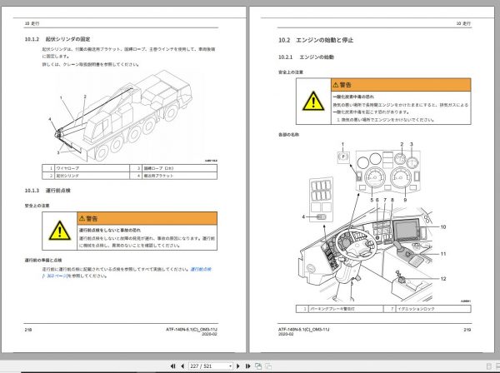Click the orange warning banner on right page
This screenshot has width=500, height=373.
tap(401, 85)
